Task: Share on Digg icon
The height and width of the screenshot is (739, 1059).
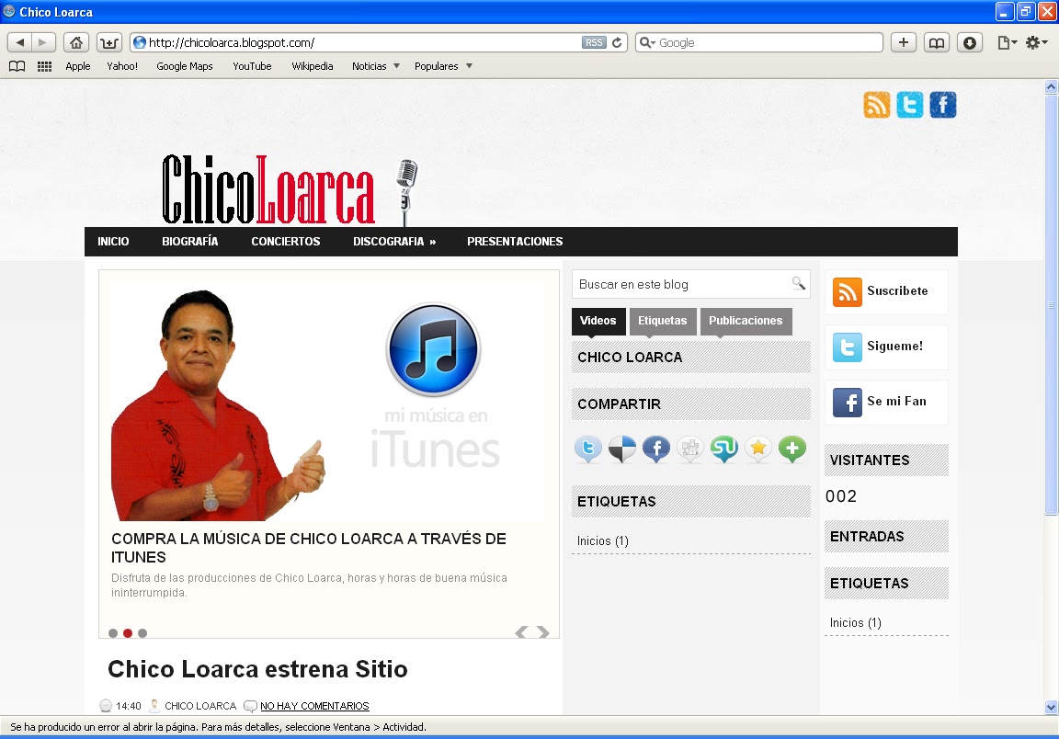Action: [x=690, y=449]
